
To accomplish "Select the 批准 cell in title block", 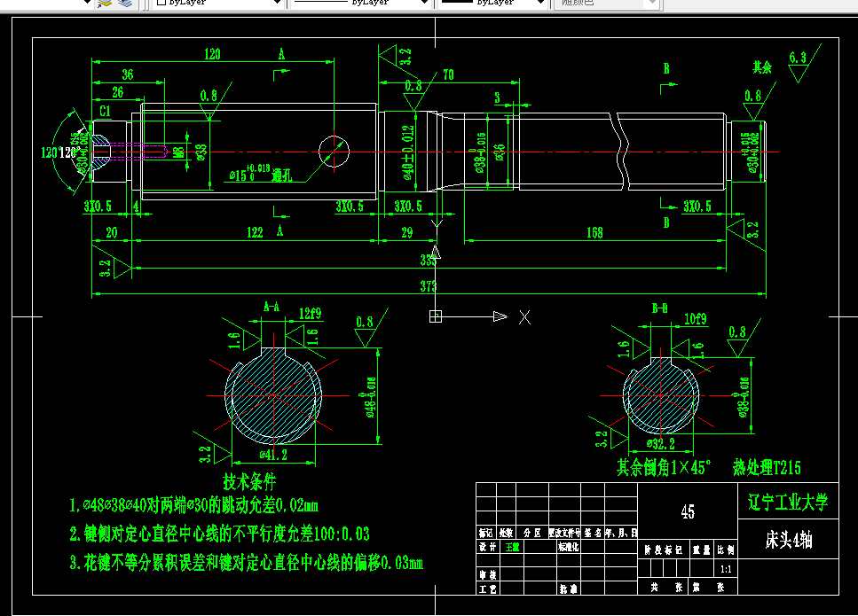I will click(569, 589).
